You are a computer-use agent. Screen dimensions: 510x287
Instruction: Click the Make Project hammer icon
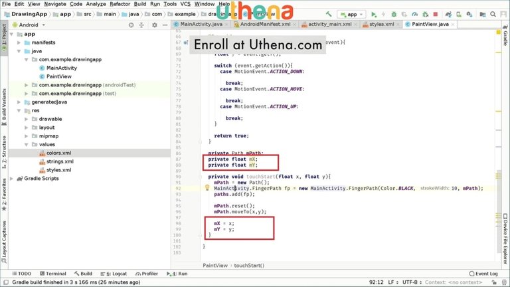click(329, 15)
